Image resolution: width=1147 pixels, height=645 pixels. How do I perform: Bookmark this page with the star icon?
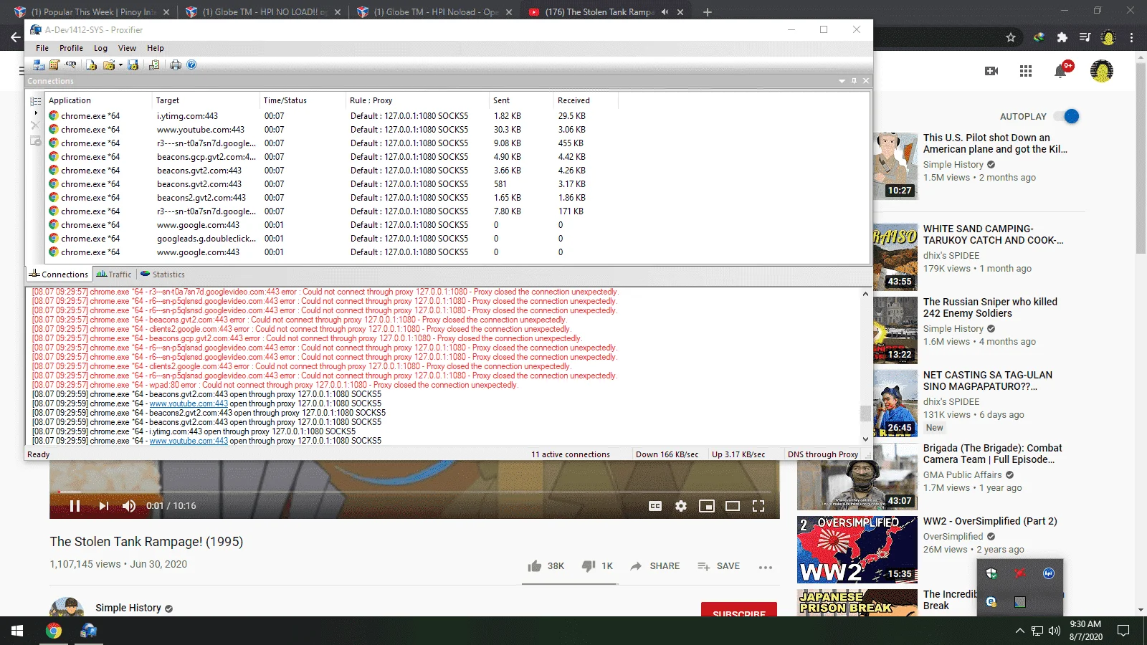[x=1011, y=37]
